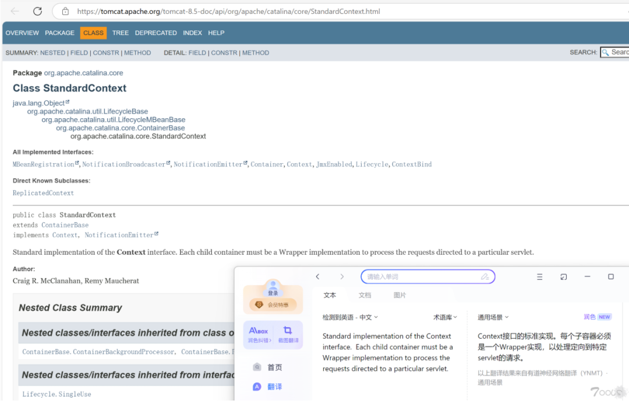Jump to the CONSTR summary section
629x404 pixels.
pyautogui.click(x=106, y=52)
